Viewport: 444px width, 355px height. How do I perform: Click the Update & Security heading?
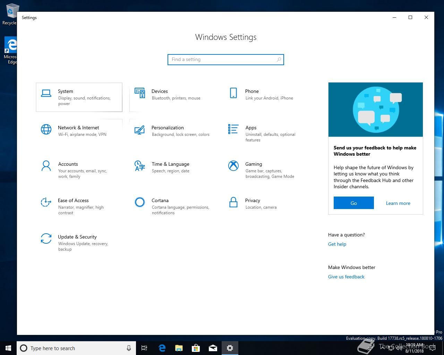(x=77, y=237)
